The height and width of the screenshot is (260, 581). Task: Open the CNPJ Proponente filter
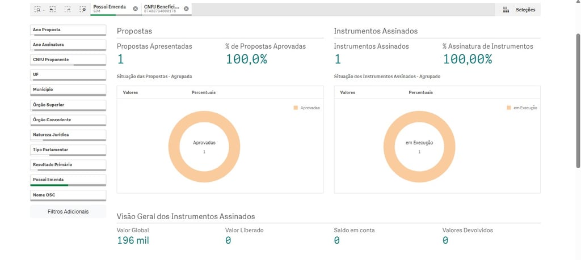coord(68,60)
